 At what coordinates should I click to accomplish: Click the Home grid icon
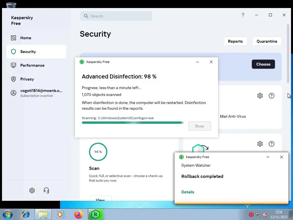click(13, 38)
